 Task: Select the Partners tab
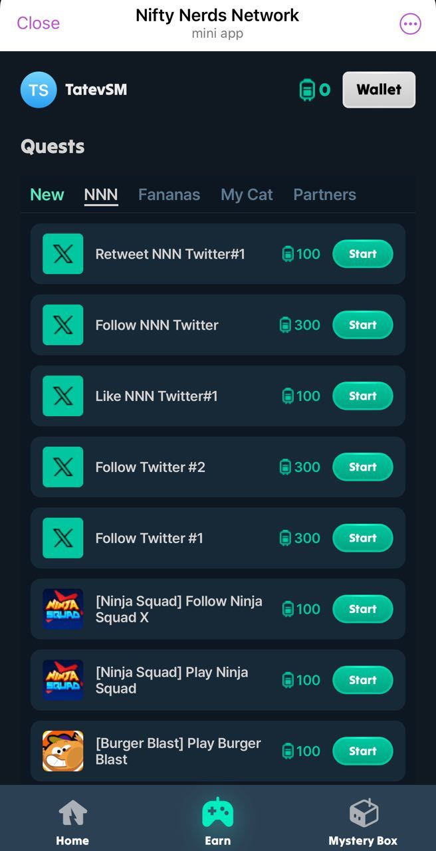point(324,194)
